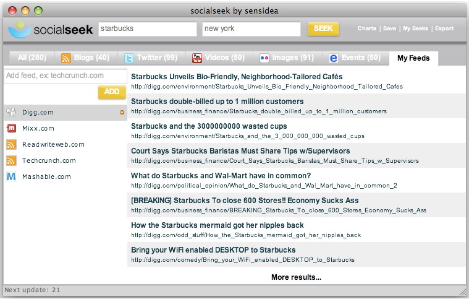Click the Mashable.com M icon
The width and height of the screenshot is (469, 299).
tap(11, 177)
